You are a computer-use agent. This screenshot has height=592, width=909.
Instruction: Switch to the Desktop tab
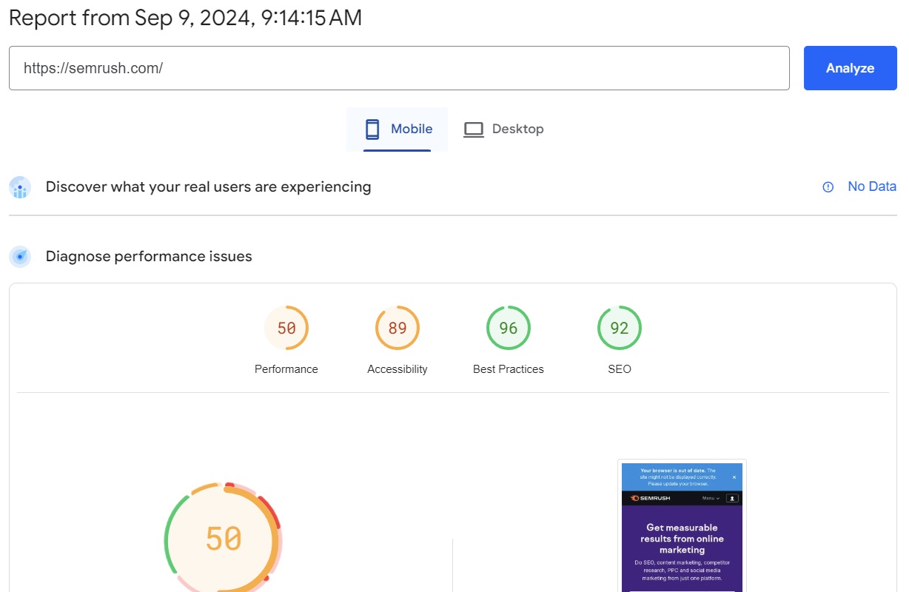point(504,128)
